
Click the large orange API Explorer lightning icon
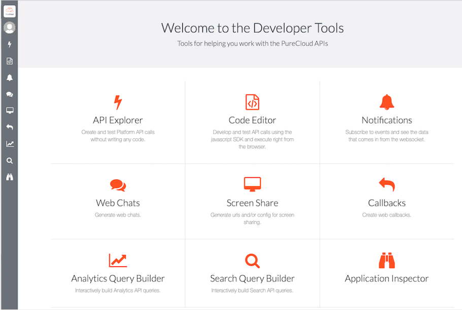click(x=118, y=102)
